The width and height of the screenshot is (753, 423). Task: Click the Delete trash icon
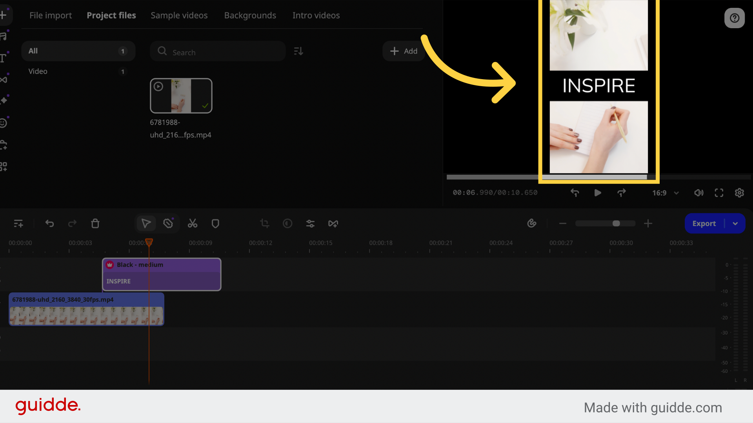point(95,223)
